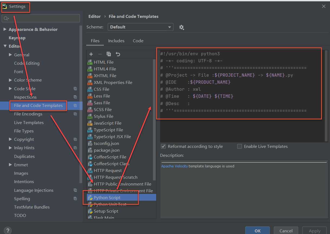This screenshot has width=330, height=234.
Task: Open the gear menu beside Scheme
Action: click(x=182, y=27)
